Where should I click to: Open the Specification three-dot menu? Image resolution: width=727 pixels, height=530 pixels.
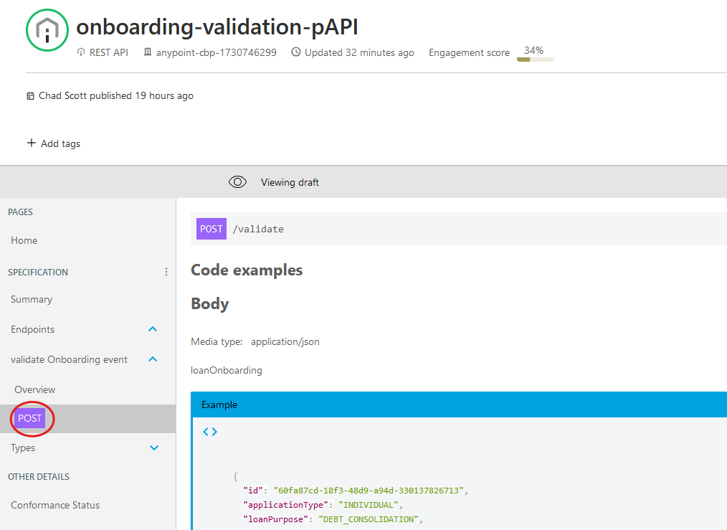(x=166, y=273)
